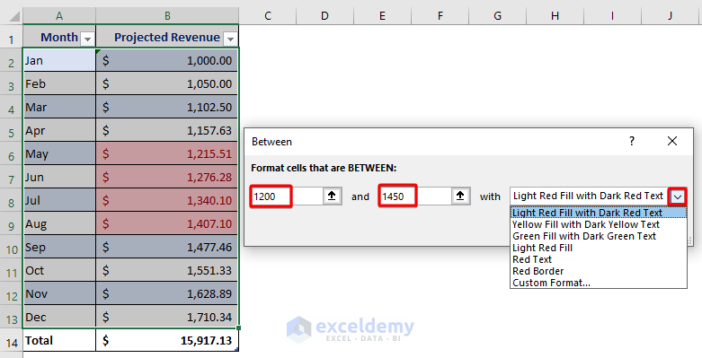Screen dimensions: 702x358
Task: Click the range selector icon beside 1450
Action: tap(460, 196)
